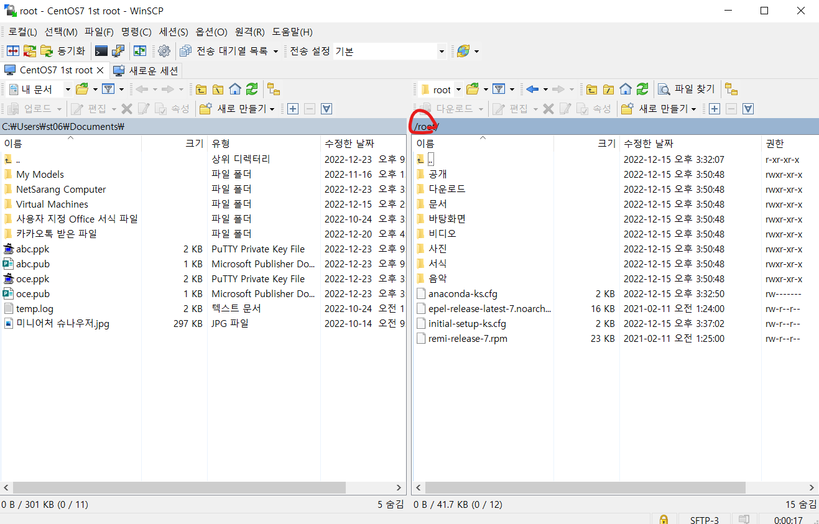Screen dimensions: 819x524
Task: Click local panel select files plus icon
Action: (293, 109)
